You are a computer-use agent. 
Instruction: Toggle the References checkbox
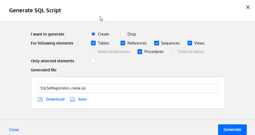[x=123, y=43]
